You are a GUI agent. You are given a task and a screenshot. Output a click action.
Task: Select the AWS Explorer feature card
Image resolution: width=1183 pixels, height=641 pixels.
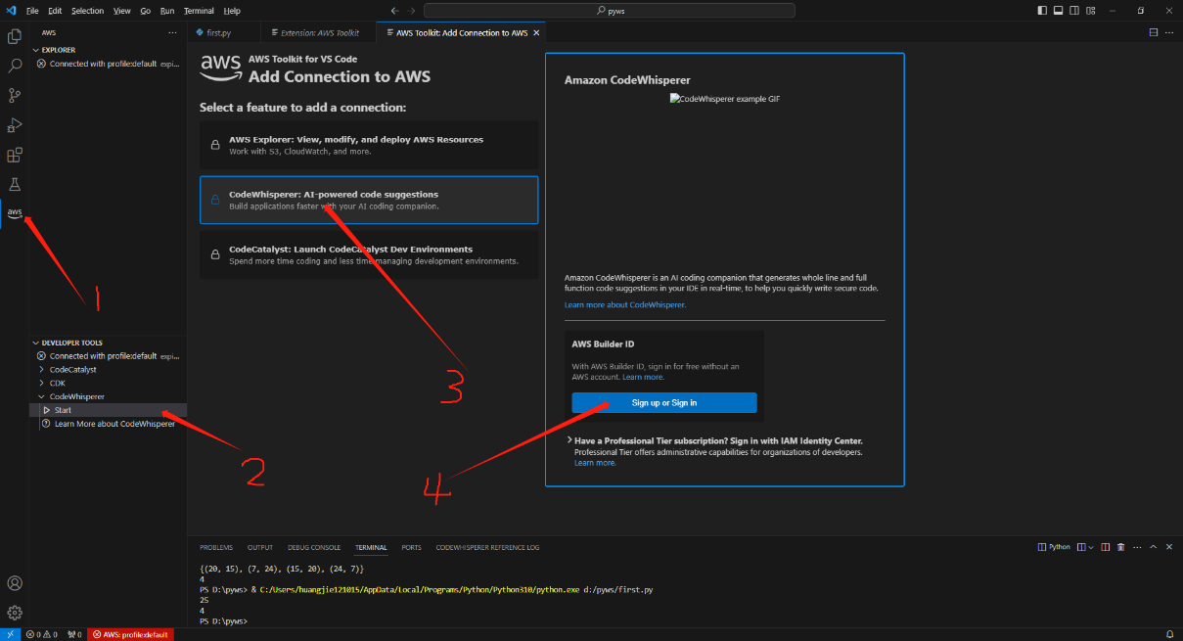point(369,145)
